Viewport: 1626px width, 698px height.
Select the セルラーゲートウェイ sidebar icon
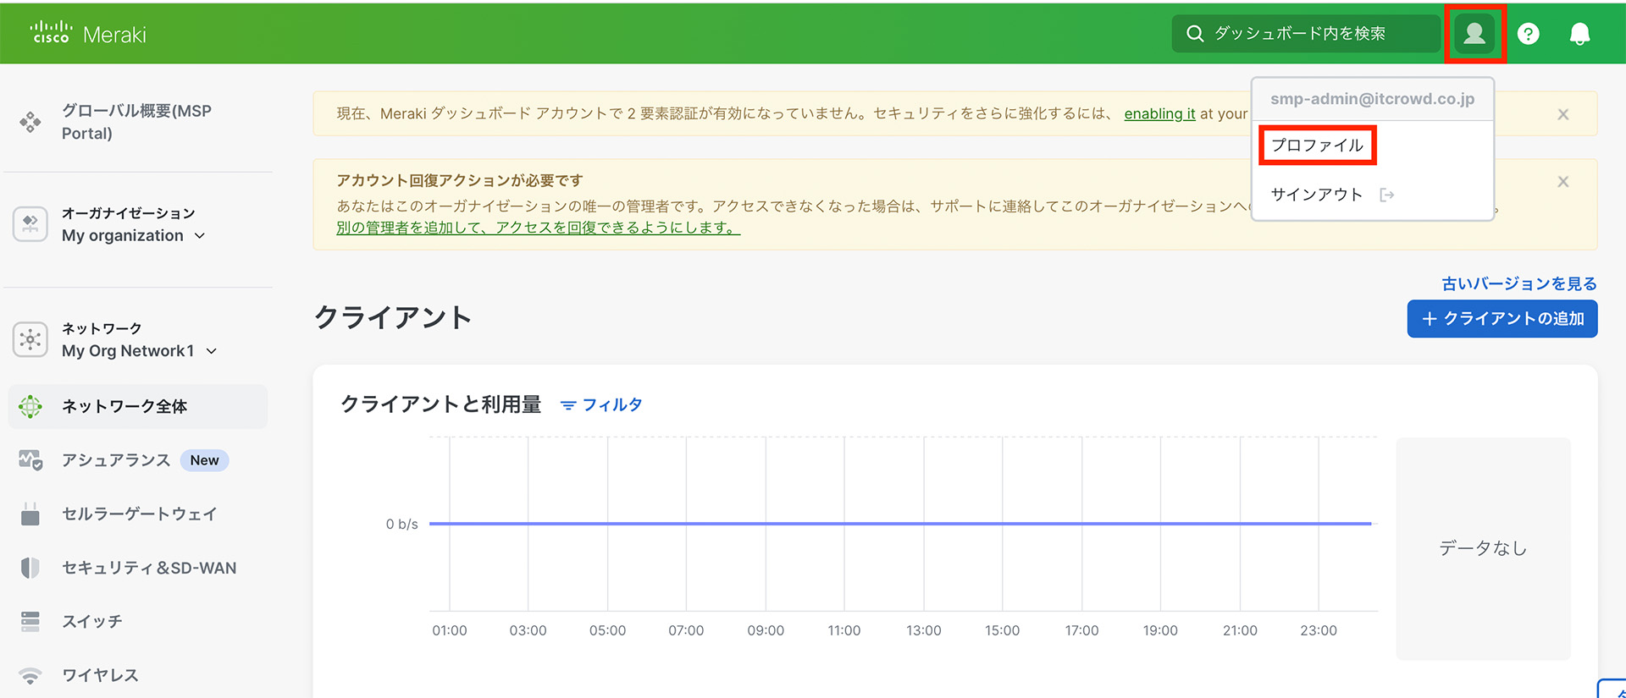pyautogui.click(x=30, y=514)
